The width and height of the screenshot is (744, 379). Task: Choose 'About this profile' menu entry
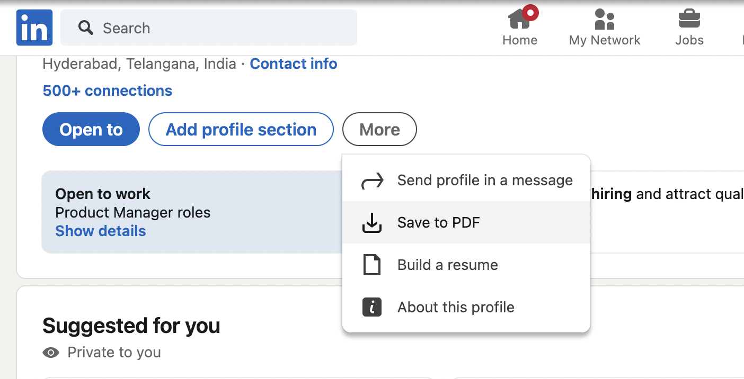click(x=456, y=307)
